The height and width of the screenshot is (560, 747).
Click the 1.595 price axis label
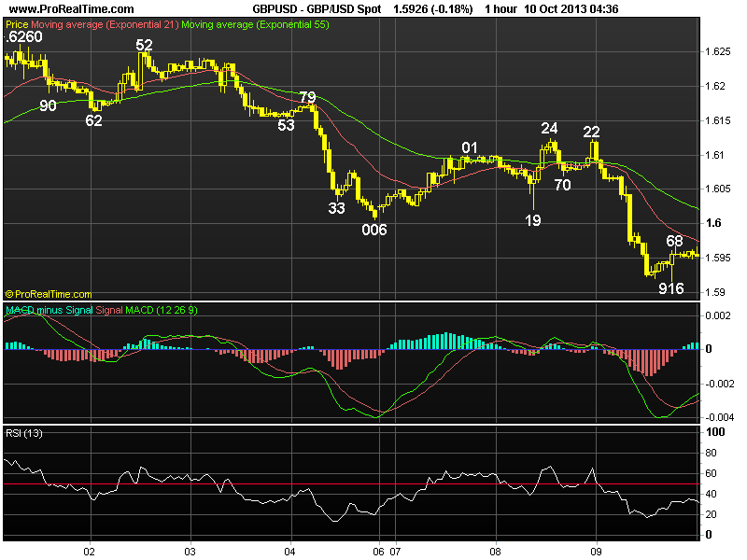point(718,258)
